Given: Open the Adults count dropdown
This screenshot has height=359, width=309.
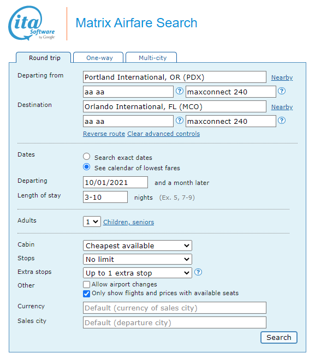Looking at the screenshot, I should [x=92, y=222].
